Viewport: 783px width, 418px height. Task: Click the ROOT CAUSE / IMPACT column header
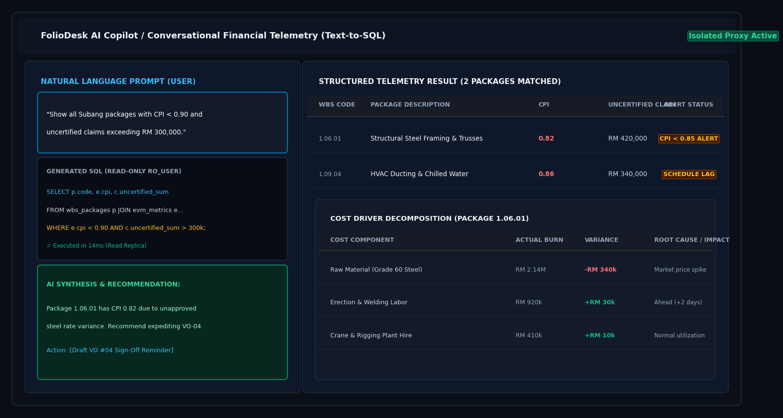tap(692, 240)
